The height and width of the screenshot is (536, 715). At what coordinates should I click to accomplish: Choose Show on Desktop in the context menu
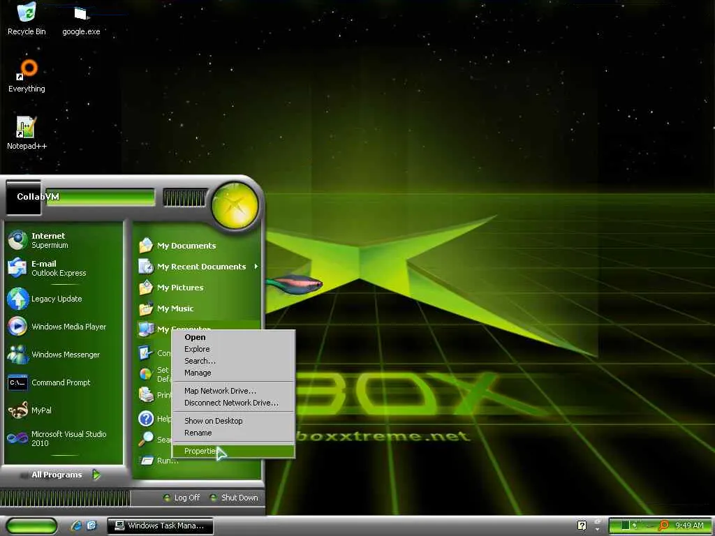233,421
